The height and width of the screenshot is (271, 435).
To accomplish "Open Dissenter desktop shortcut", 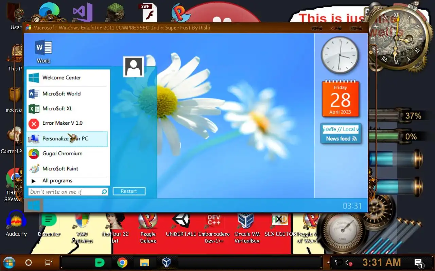I will [49, 224].
